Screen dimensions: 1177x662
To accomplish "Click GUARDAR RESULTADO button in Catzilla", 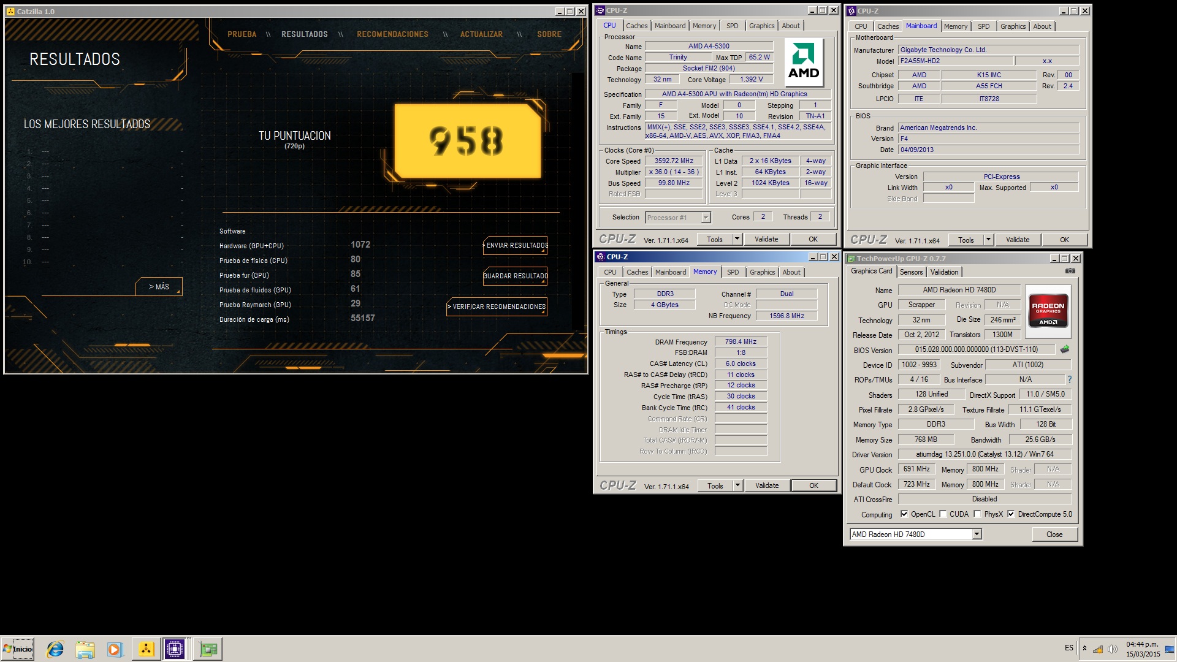I will pyautogui.click(x=516, y=276).
